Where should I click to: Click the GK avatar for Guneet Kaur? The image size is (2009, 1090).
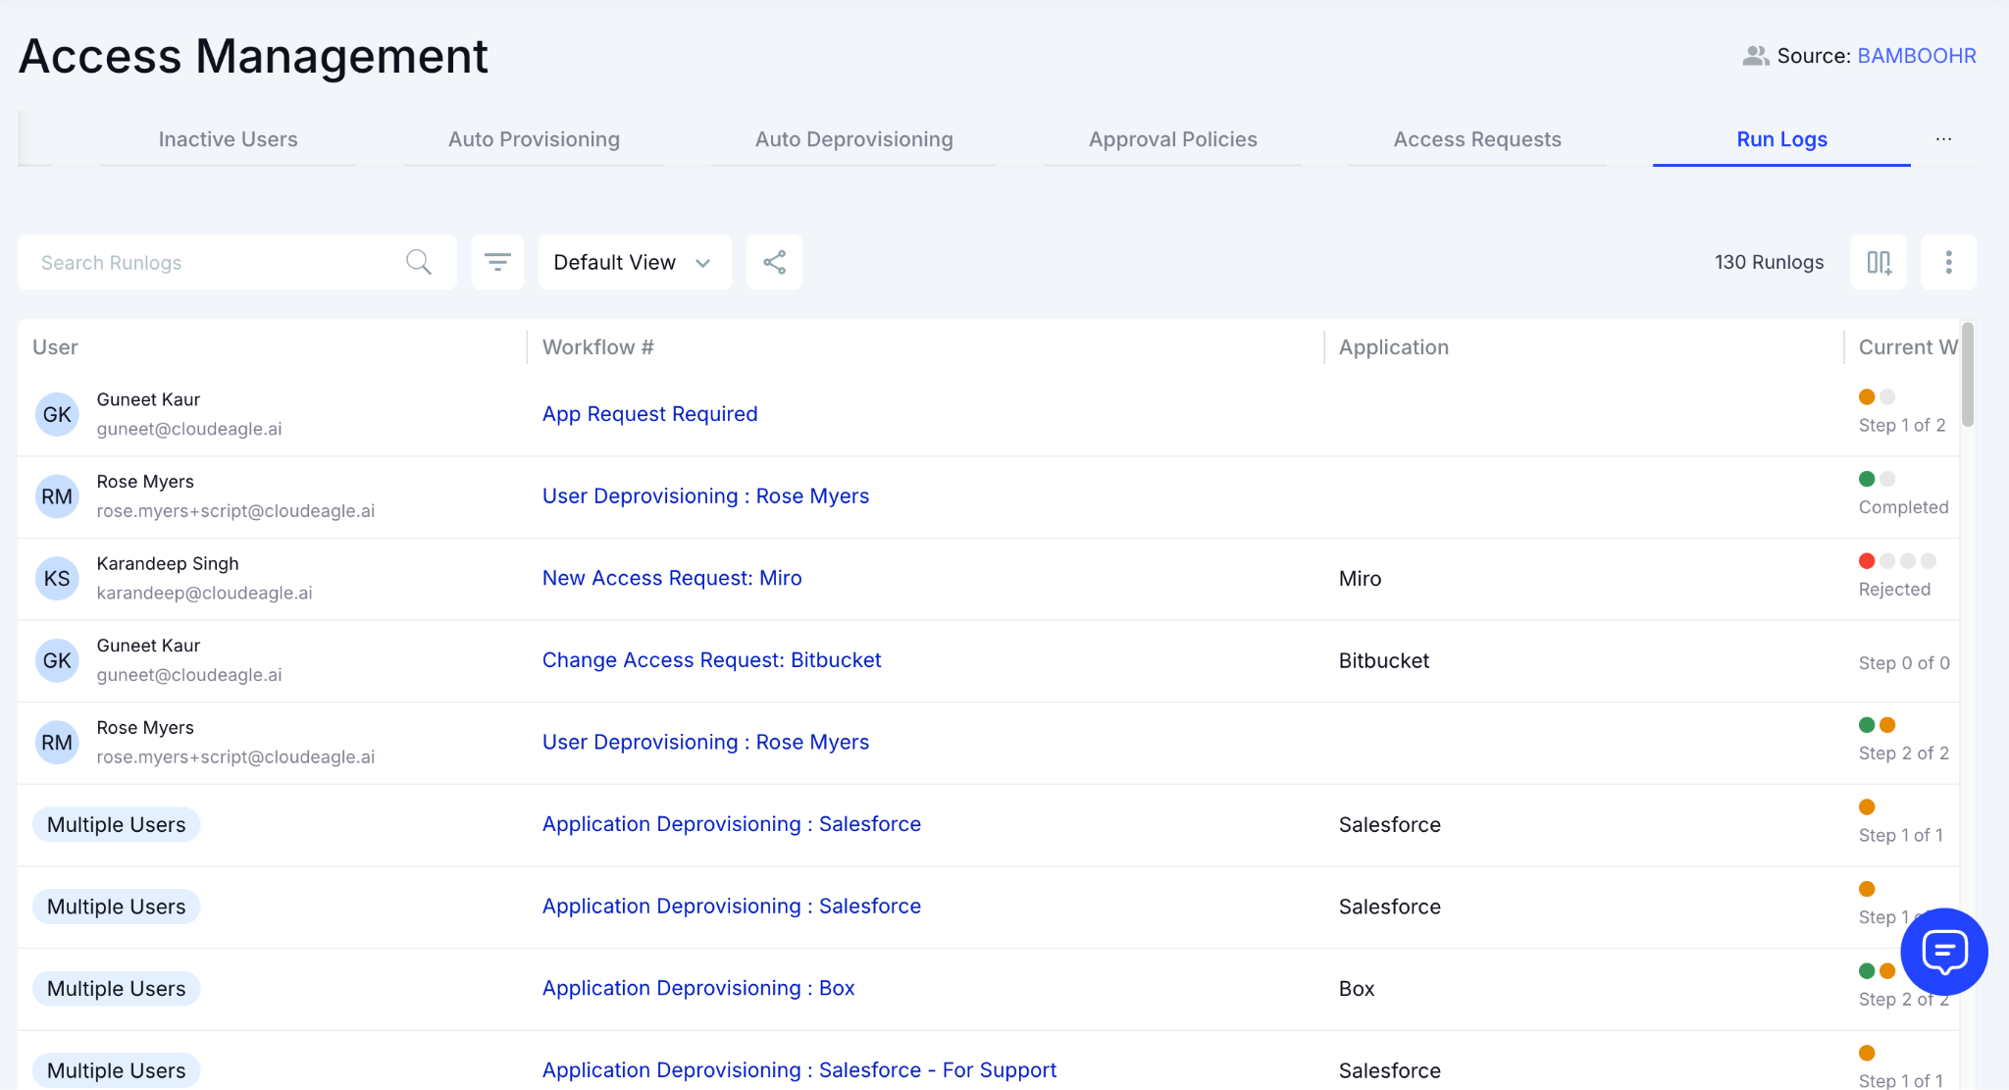click(x=57, y=414)
